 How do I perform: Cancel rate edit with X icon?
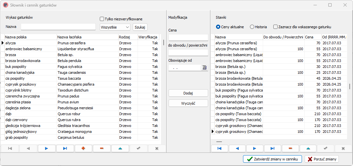(x=343, y=148)
